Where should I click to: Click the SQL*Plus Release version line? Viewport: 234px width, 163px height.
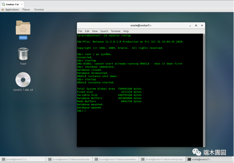(130, 42)
